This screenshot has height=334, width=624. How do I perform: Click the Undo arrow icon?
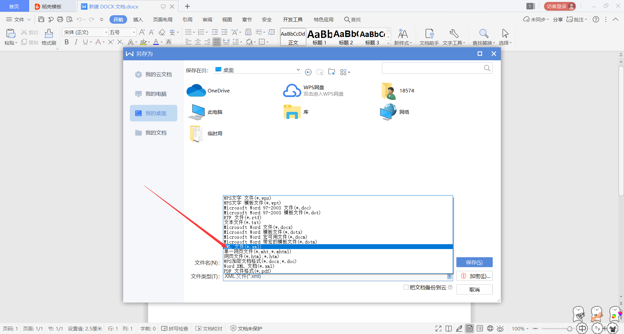pos(79,19)
